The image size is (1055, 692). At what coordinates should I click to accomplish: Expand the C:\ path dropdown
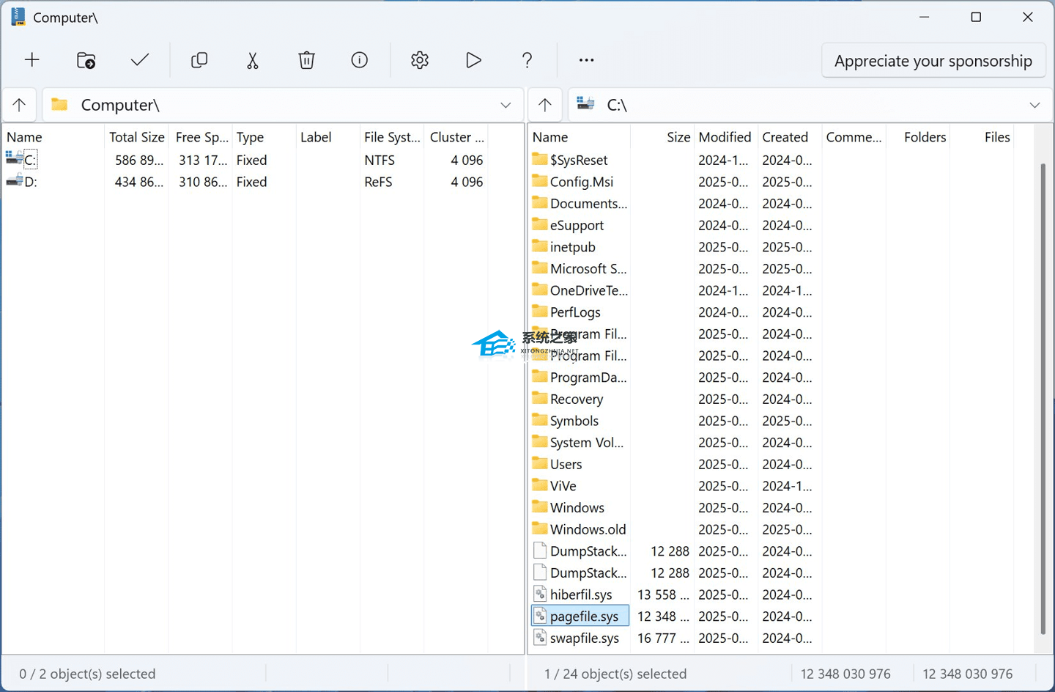click(1034, 105)
